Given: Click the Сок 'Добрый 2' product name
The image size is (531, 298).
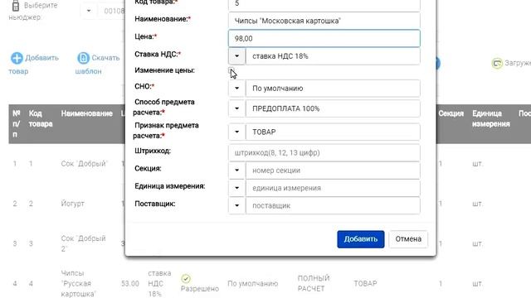Looking at the screenshot, I should pos(83,243).
